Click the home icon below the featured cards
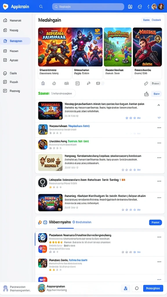The image size is (167, 297). 43,83
